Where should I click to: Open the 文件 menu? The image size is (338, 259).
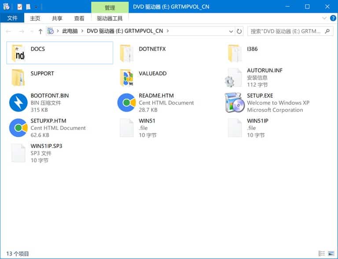12,18
